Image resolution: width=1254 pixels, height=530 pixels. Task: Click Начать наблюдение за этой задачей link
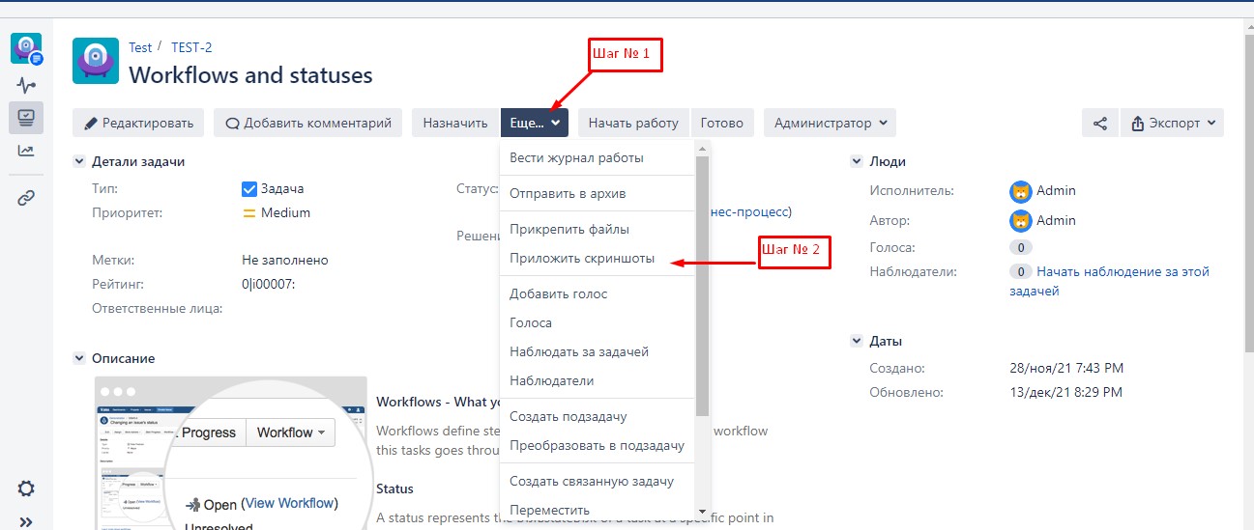click(1109, 281)
